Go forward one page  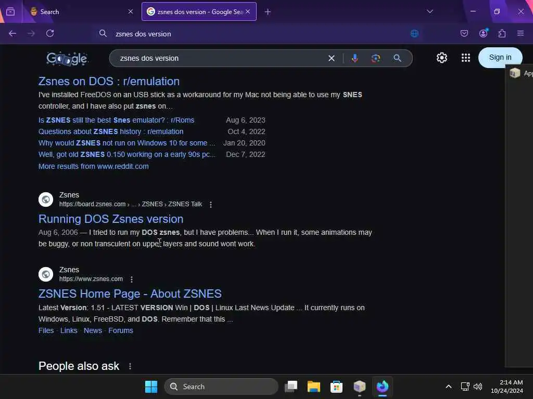tap(31, 33)
